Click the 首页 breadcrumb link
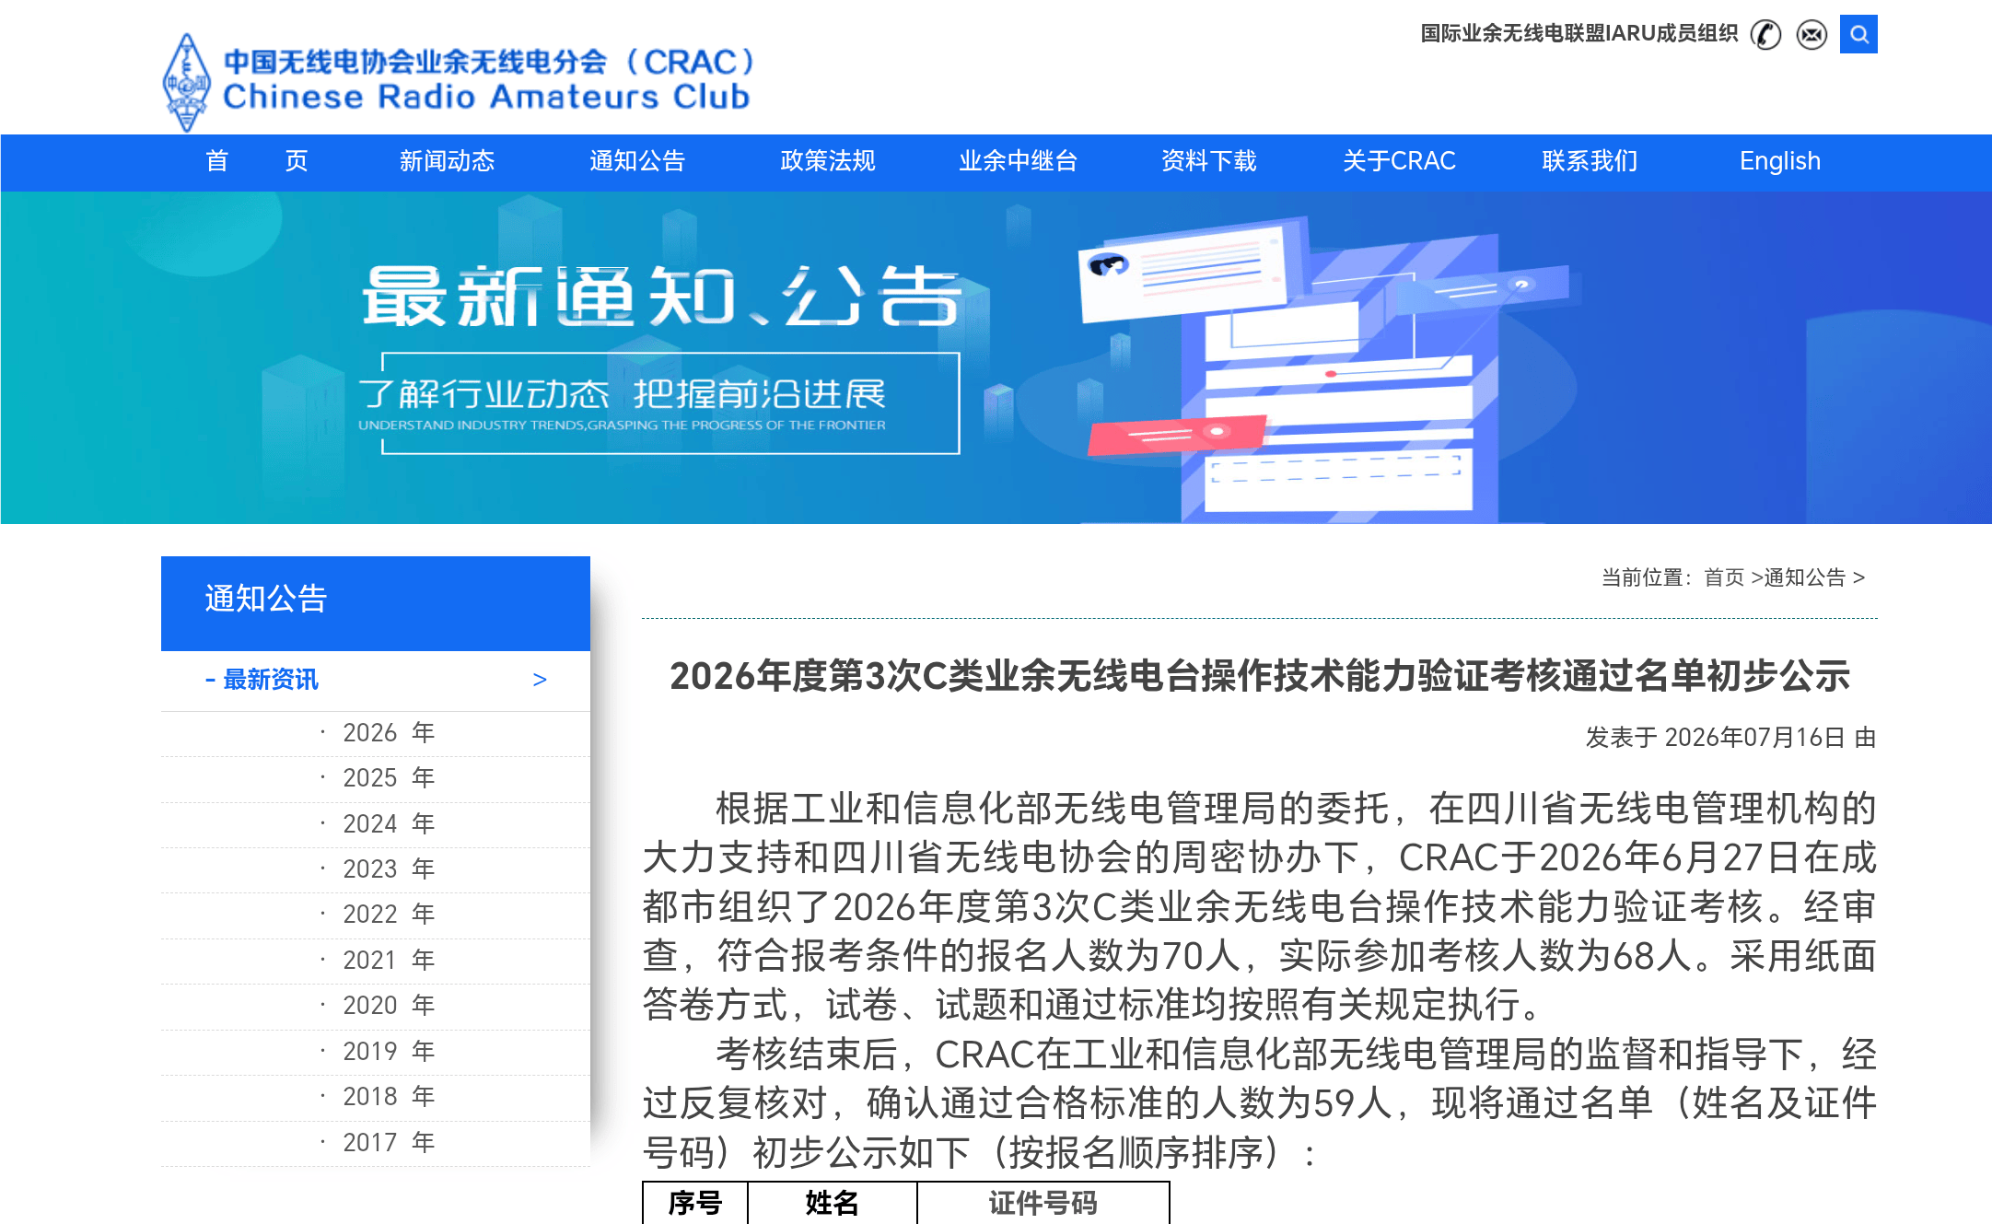1992x1224 pixels. click(x=1724, y=577)
